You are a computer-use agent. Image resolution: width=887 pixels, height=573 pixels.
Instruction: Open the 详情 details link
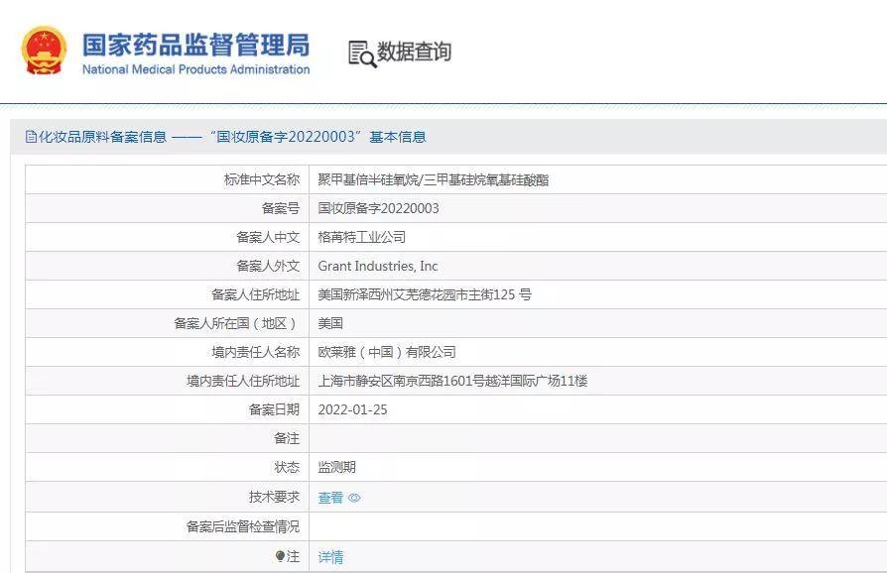point(330,557)
